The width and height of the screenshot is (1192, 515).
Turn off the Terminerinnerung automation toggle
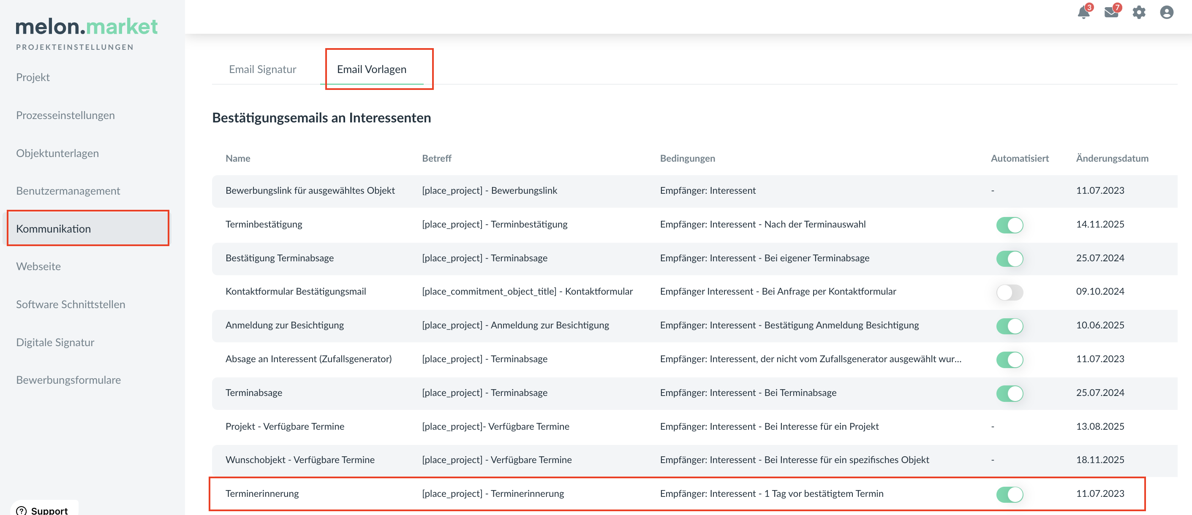1009,494
